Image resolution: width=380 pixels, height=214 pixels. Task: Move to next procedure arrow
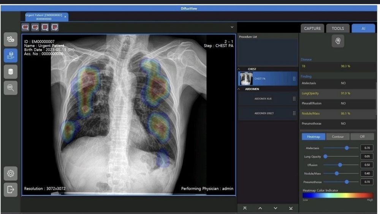(275, 208)
